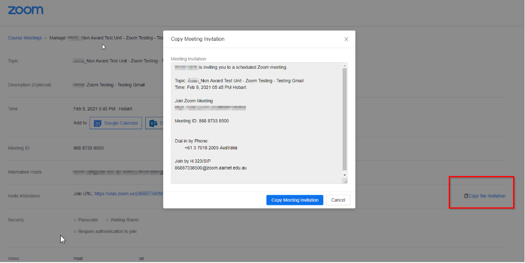
Task: Cancel the invitation dialog
Action: 338,200
